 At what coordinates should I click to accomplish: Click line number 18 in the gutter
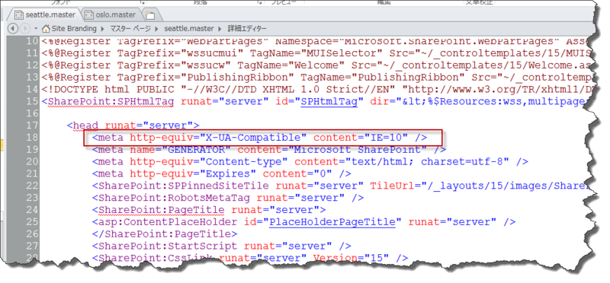pyautogui.click(x=32, y=138)
